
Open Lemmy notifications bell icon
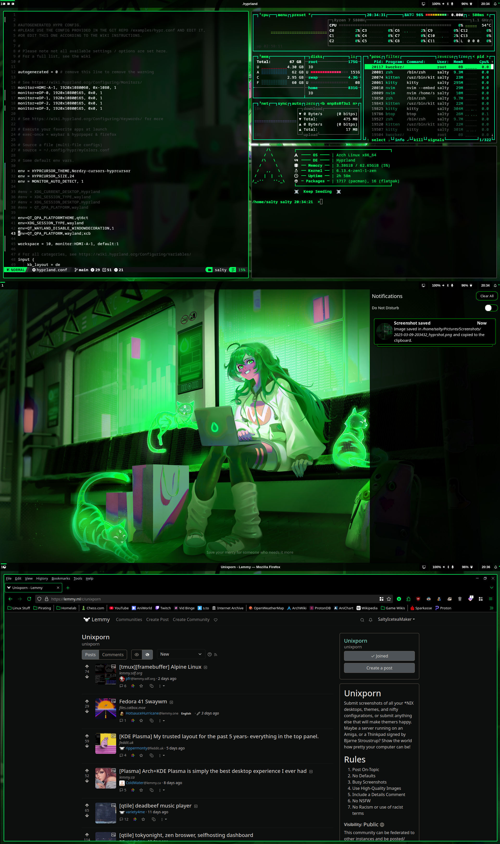click(x=371, y=620)
